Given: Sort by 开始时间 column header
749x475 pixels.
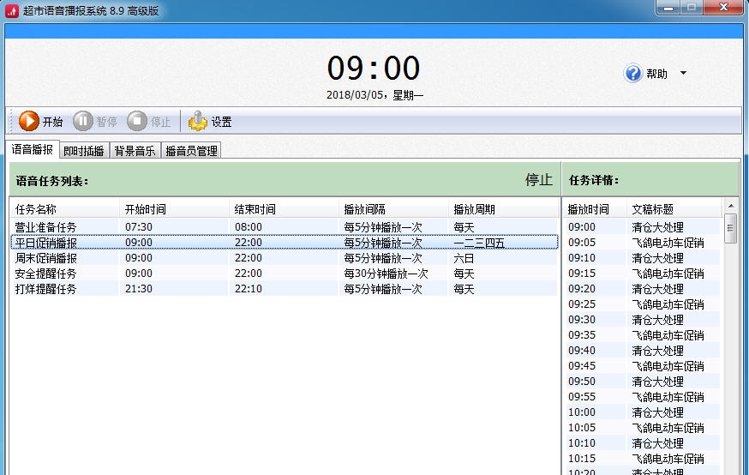Looking at the screenshot, I should [x=146, y=209].
